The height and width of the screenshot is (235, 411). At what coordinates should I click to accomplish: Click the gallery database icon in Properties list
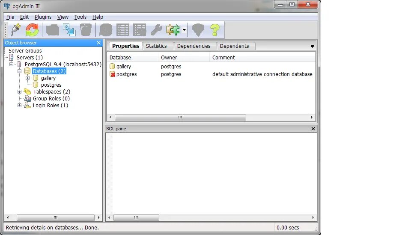click(x=112, y=67)
